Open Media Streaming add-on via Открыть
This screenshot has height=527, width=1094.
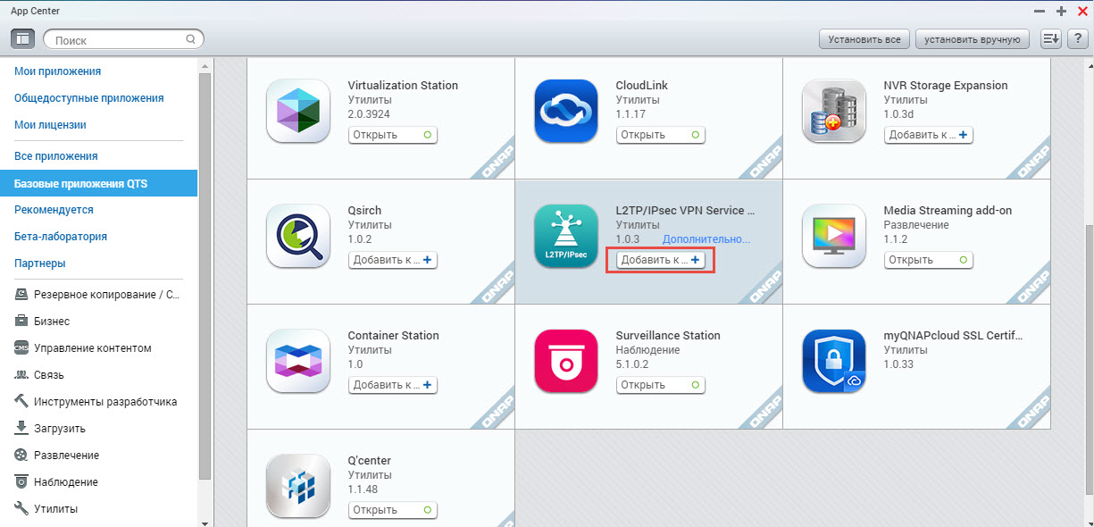pos(929,260)
